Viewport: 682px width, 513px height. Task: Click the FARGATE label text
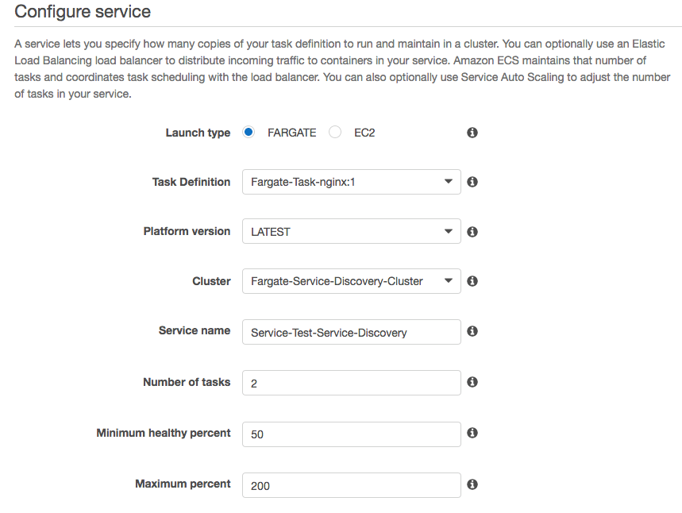point(292,133)
